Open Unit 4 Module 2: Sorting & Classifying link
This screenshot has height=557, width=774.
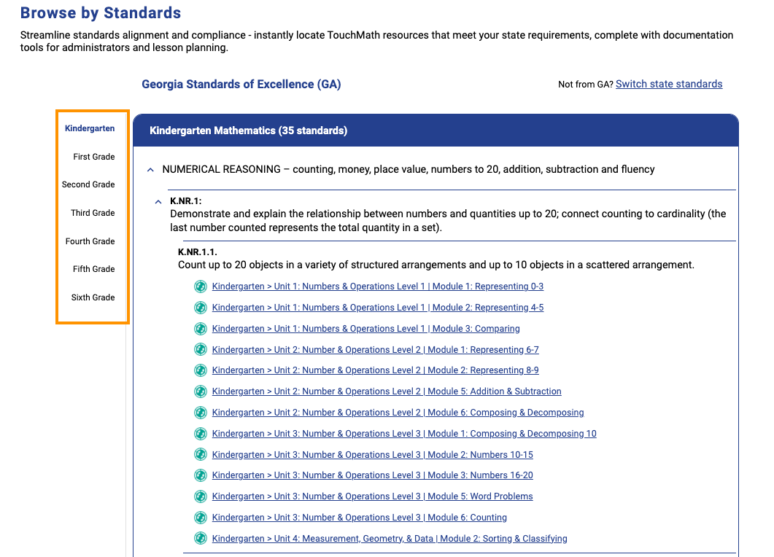click(390, 539)
